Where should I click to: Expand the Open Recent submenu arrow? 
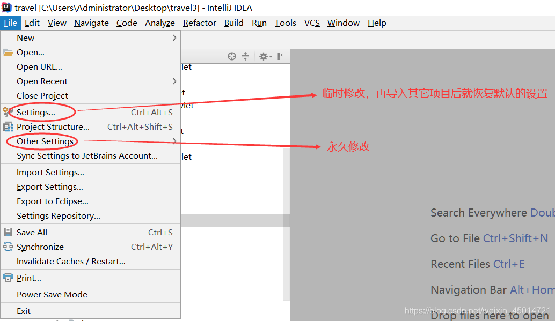pos(174,81)
